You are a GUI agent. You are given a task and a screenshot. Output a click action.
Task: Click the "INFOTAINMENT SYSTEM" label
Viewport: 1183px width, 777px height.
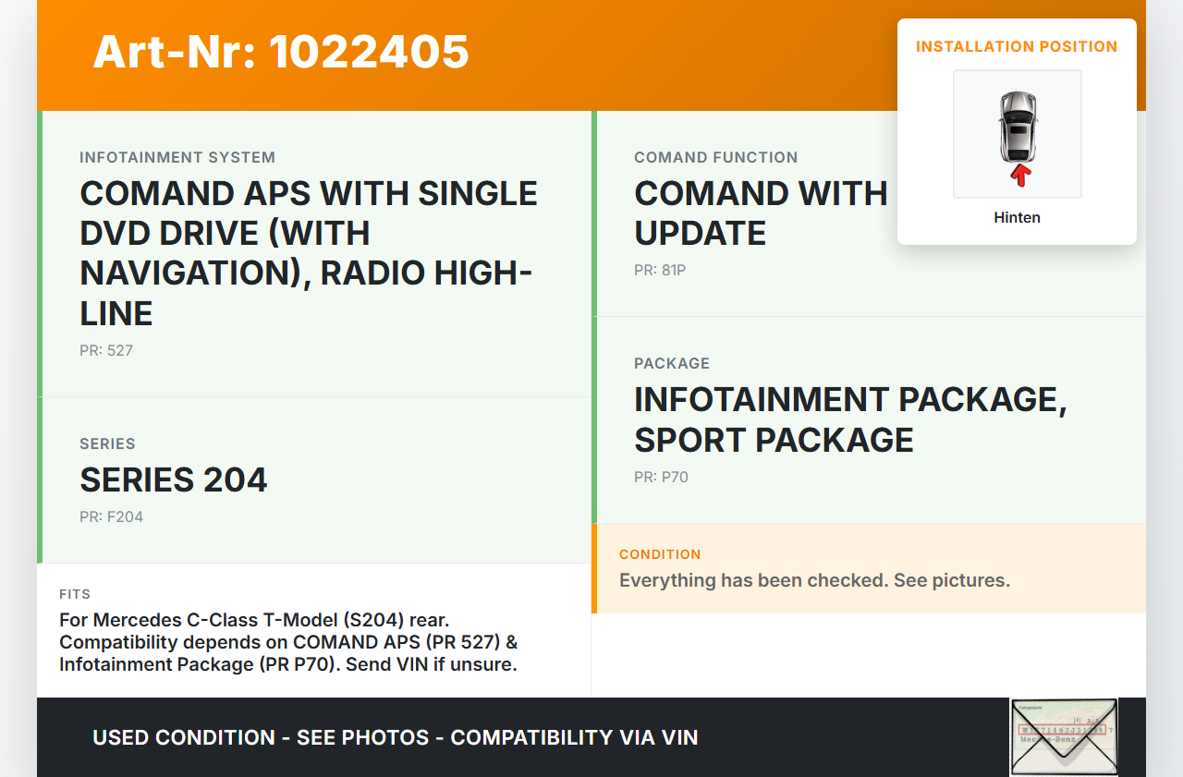coord(177,157)
